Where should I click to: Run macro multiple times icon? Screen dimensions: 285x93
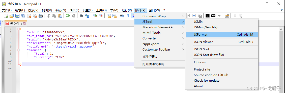point(194,16)
